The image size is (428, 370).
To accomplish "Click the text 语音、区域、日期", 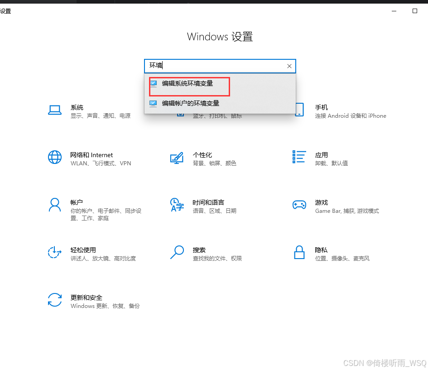I will tap(215, 211).
